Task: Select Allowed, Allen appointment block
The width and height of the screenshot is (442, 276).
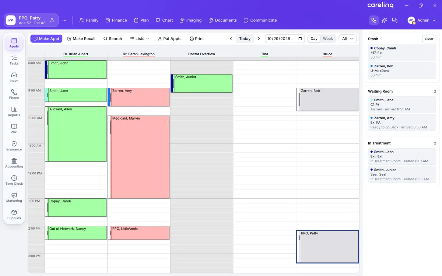Action: [x=76, y=134]
